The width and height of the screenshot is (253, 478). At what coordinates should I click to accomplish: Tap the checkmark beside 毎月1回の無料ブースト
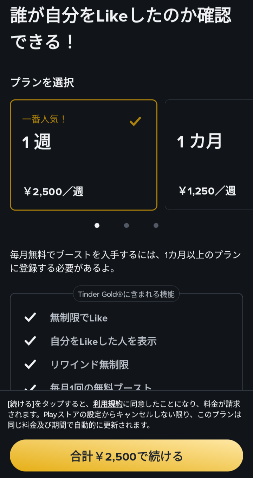(x=30, y=387)
